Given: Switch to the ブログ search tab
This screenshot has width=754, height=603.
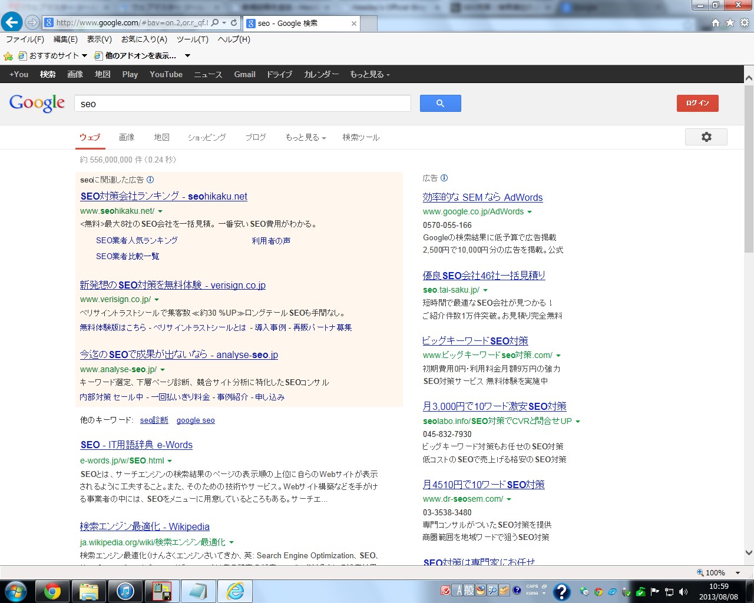Looking at the screenshot, I should (x=256, y=137).
